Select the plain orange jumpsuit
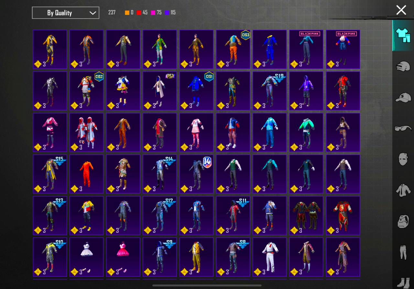Image resolution: width=414 pixels, height=289 pixels. 87,174
